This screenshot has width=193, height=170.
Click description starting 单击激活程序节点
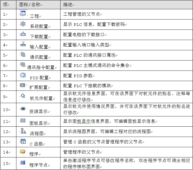(x=127, y=164)
